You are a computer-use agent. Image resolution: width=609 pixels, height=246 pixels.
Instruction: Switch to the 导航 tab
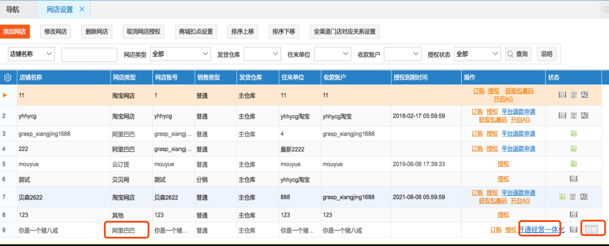click(13, 10)
